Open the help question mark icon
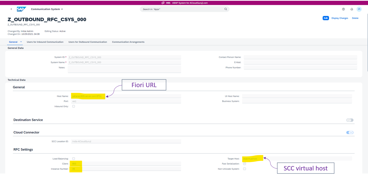 pos(343,9)
